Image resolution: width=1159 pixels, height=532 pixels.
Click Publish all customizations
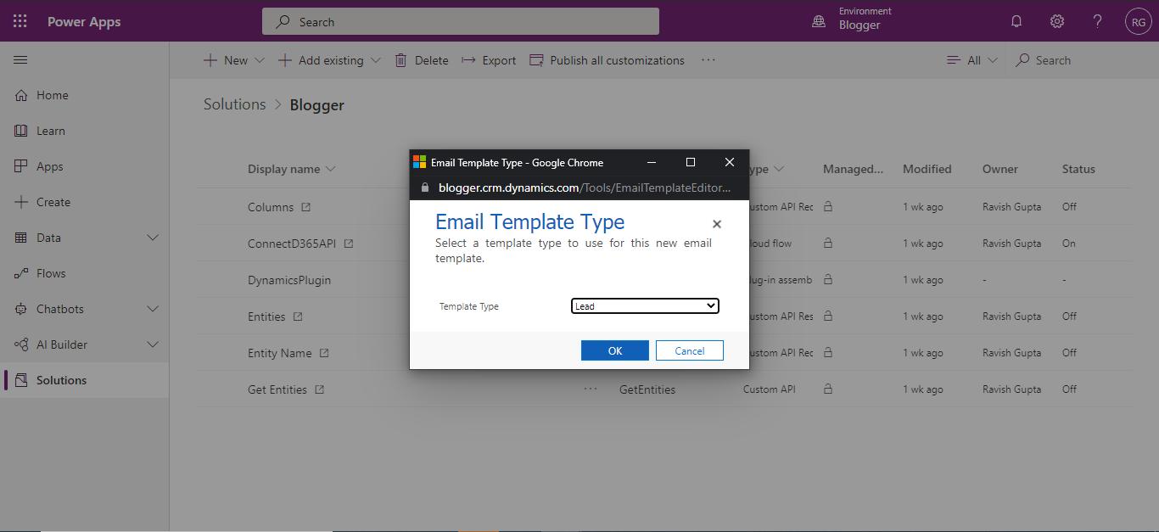click(607, 59)
